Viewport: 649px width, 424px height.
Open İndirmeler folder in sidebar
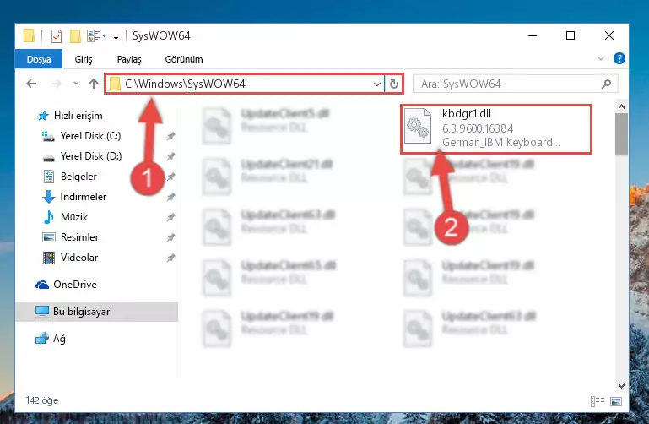(x=84, y=196)
